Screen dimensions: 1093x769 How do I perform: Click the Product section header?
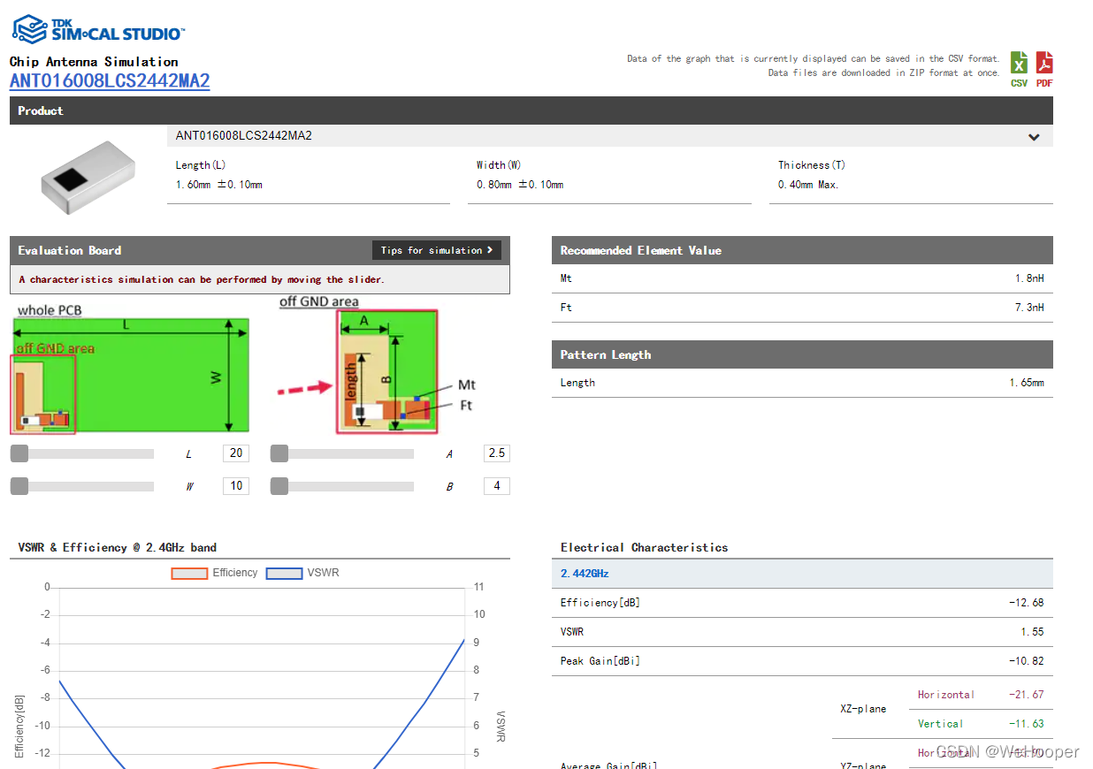click(x=531, y=110)
